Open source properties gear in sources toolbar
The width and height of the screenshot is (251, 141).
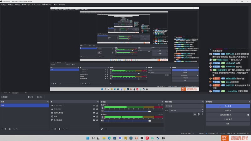(x=59, y=129)
